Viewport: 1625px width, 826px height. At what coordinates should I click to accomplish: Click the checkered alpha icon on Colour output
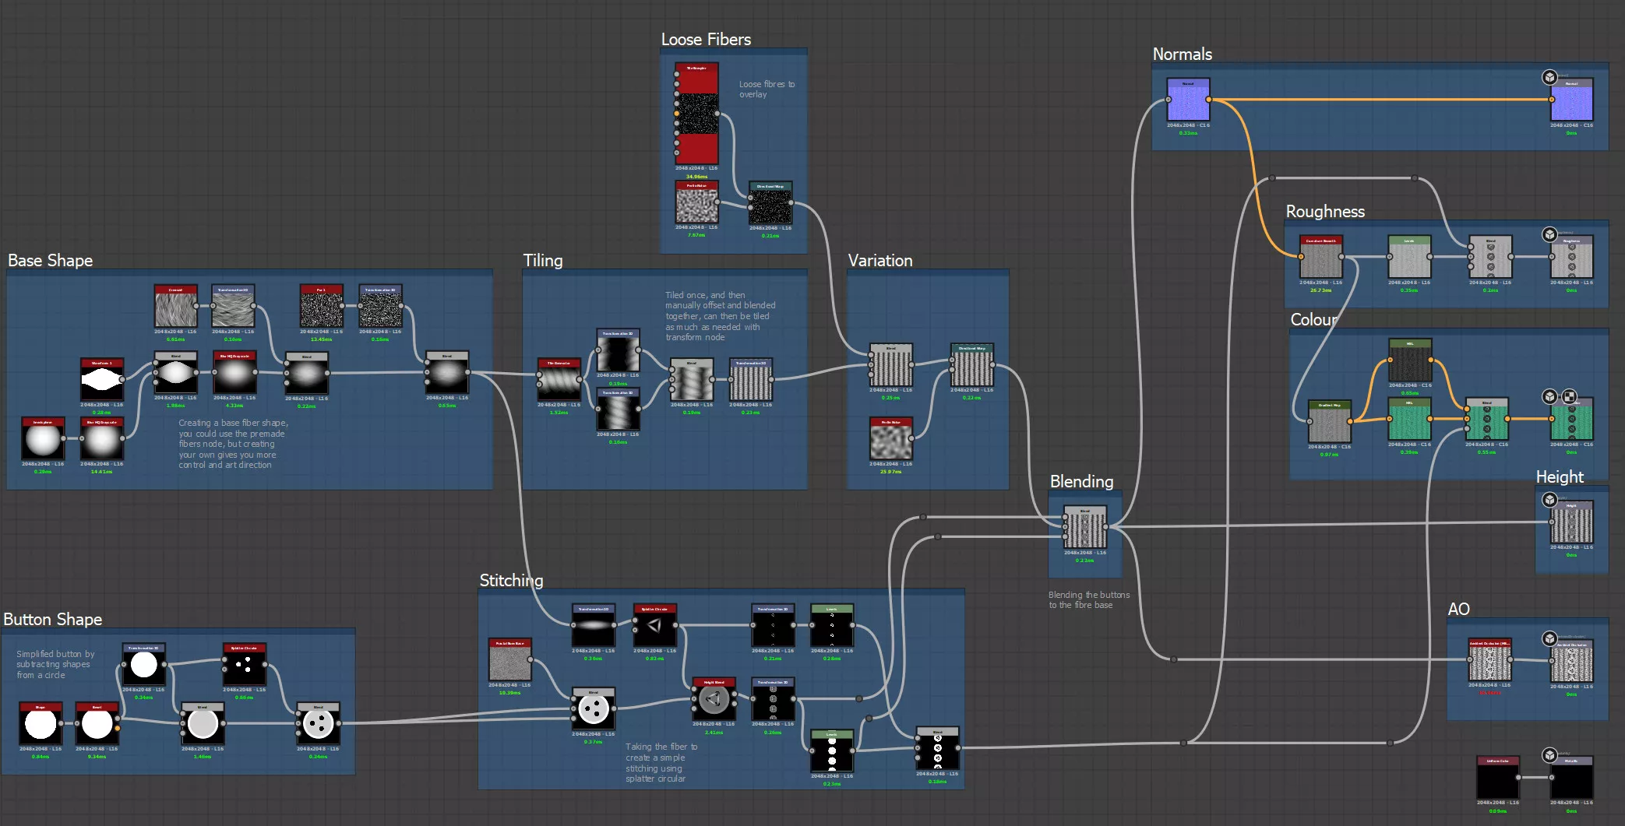point(1569,397)
